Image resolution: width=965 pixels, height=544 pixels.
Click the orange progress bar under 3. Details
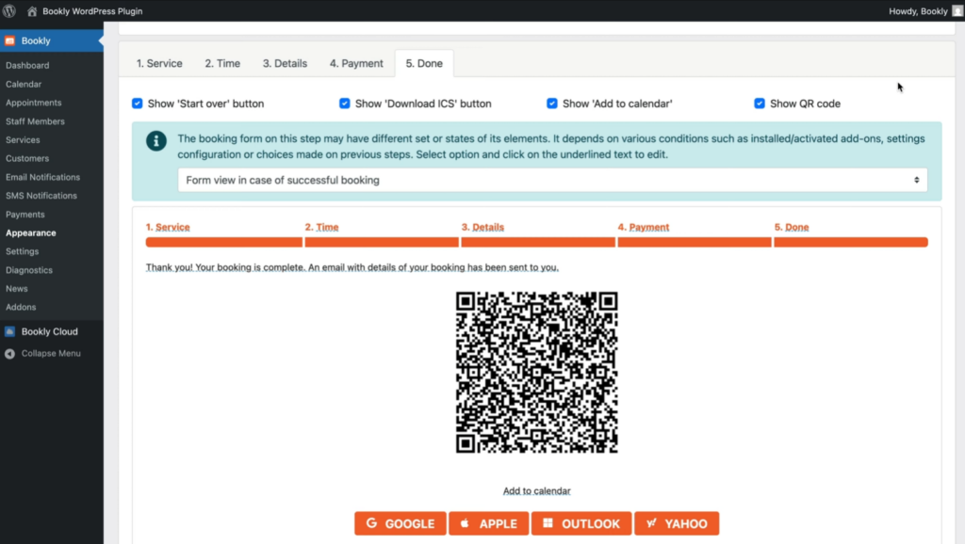pos(538,242)
